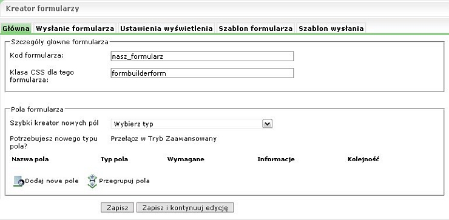Click the Nazwa pola column header
The width and height of the screenshot is (449, 220).
[30, 159]
